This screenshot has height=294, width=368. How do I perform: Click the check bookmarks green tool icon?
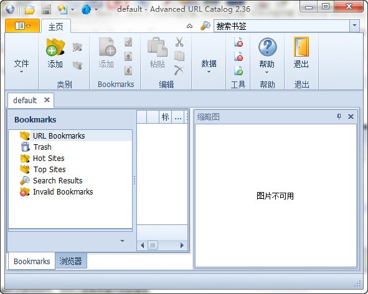pos(238,70)
